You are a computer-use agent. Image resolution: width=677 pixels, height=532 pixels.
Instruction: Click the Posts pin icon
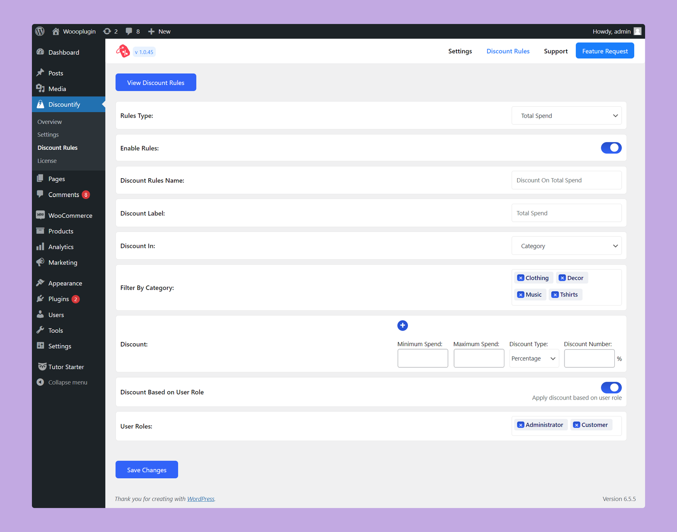click(x=40, y=72)
